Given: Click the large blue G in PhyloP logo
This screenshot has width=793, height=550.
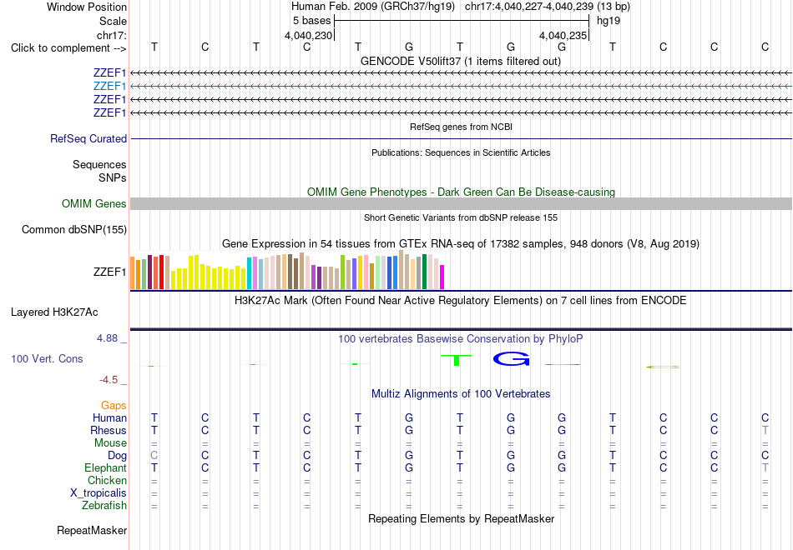Looking at the screenshot, I should point(512,358).
